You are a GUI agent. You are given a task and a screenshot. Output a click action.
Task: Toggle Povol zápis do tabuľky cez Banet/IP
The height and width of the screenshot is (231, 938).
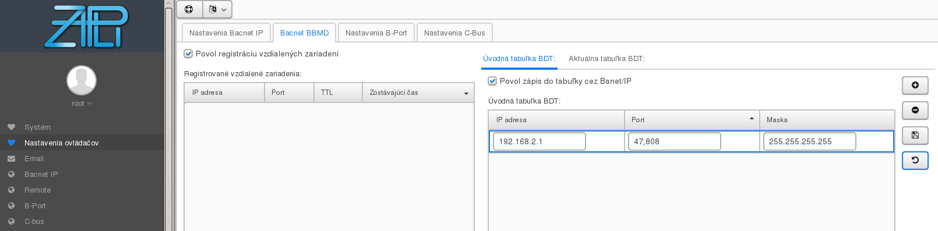click(x=492, y=81)
